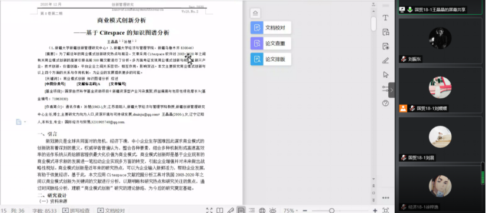486x213 pixels.
Task: Select the pointer selection tool in the sidebar
Action: coord(385,75)
